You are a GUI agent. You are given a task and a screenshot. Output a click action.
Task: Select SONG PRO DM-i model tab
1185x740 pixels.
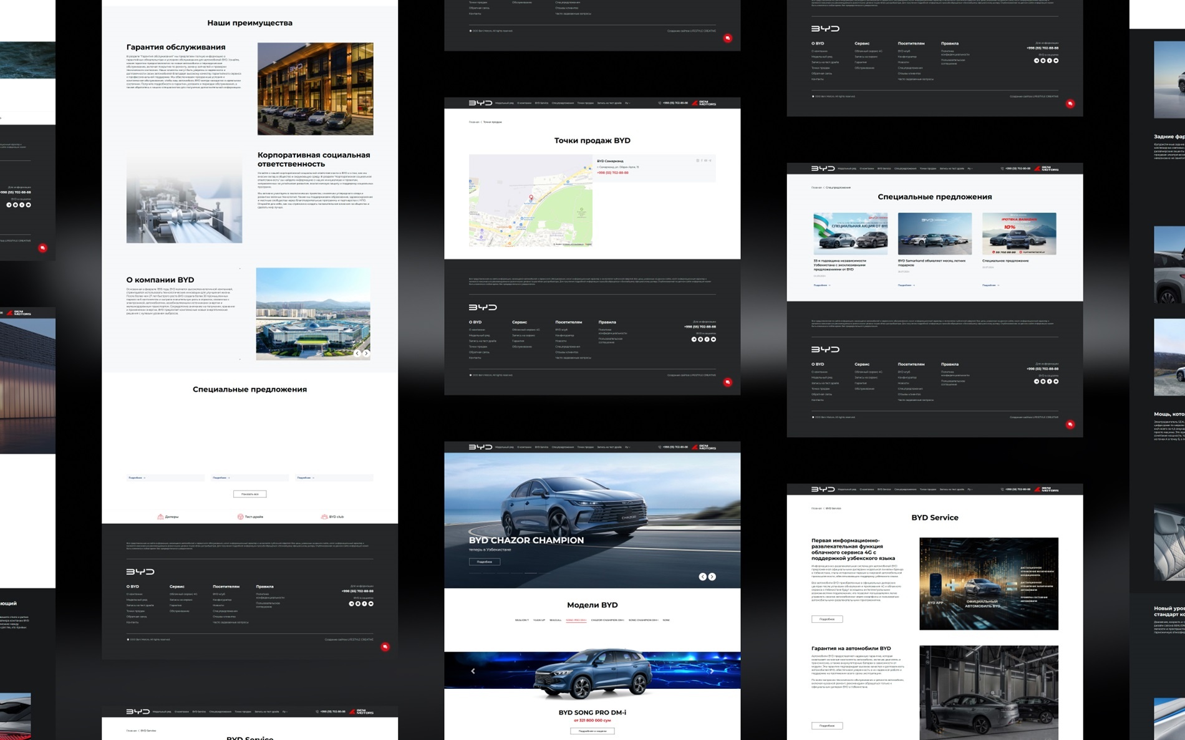(576, 620)
